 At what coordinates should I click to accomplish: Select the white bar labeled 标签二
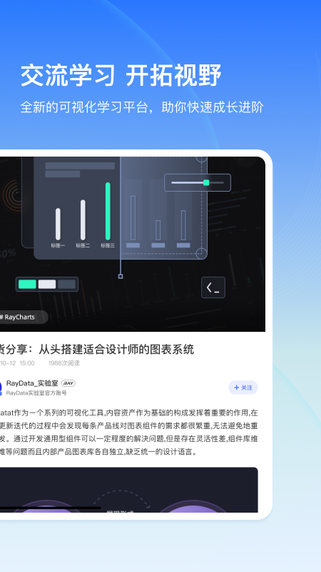83,220
